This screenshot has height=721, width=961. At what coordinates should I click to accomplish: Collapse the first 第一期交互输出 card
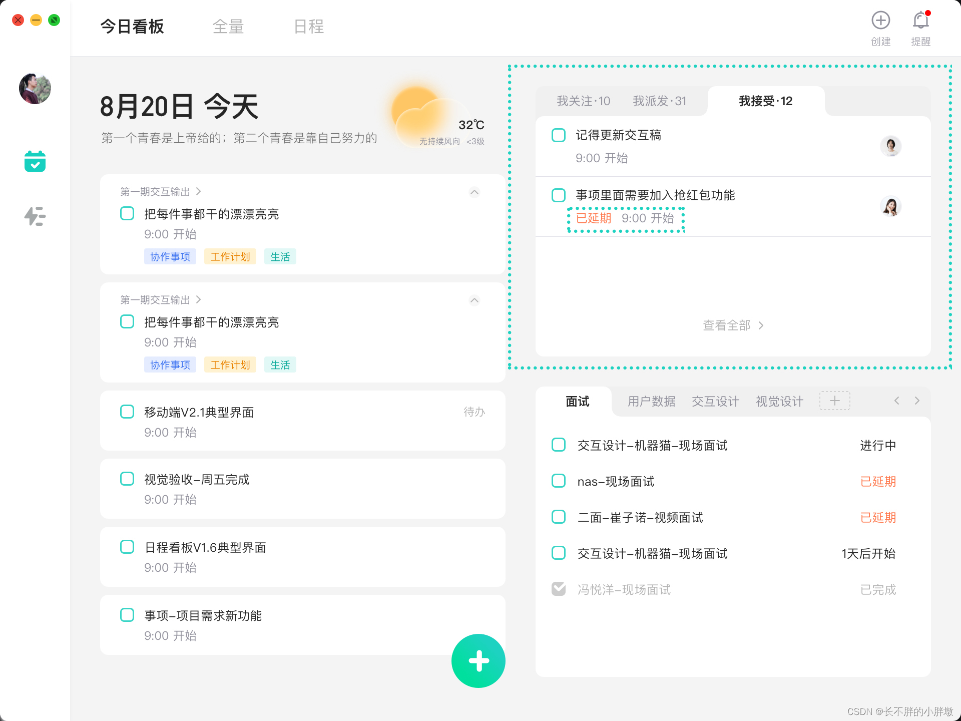[474, 192]
